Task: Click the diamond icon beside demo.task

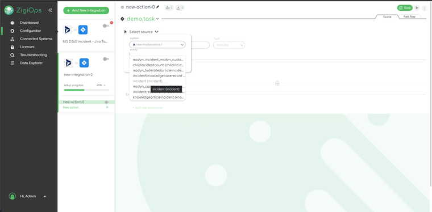Action: pos(123,19)
